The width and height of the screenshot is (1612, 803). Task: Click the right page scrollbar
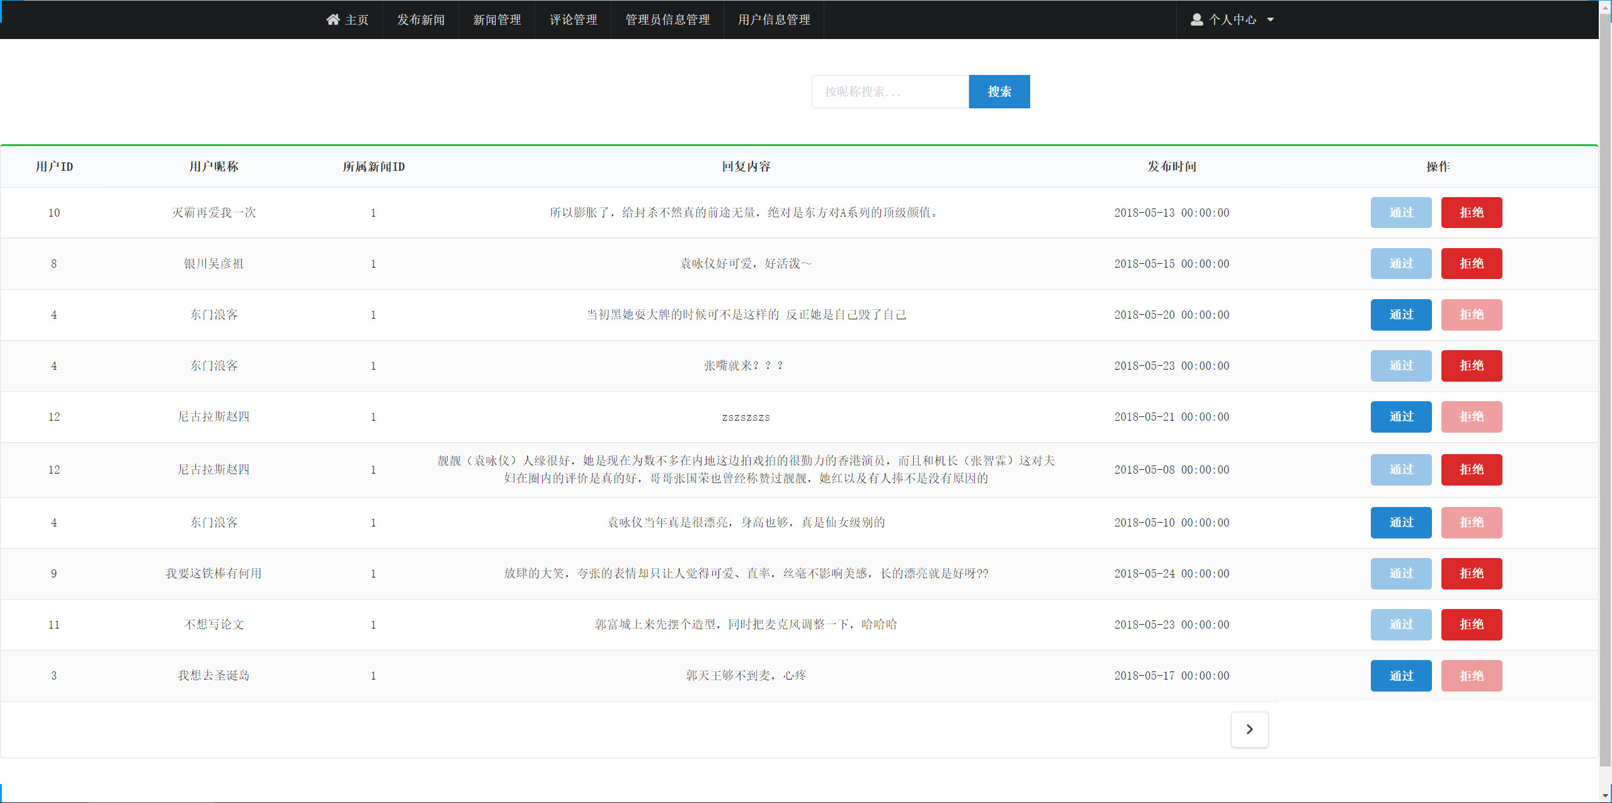pyautogui.click(x=1606, y=401)
